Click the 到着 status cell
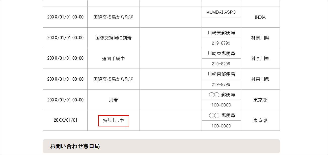 (114, 100)
